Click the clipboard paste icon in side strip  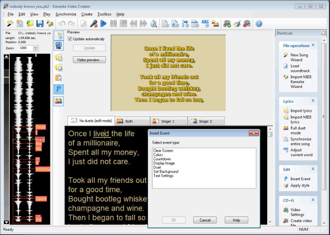tap(59, 78)
